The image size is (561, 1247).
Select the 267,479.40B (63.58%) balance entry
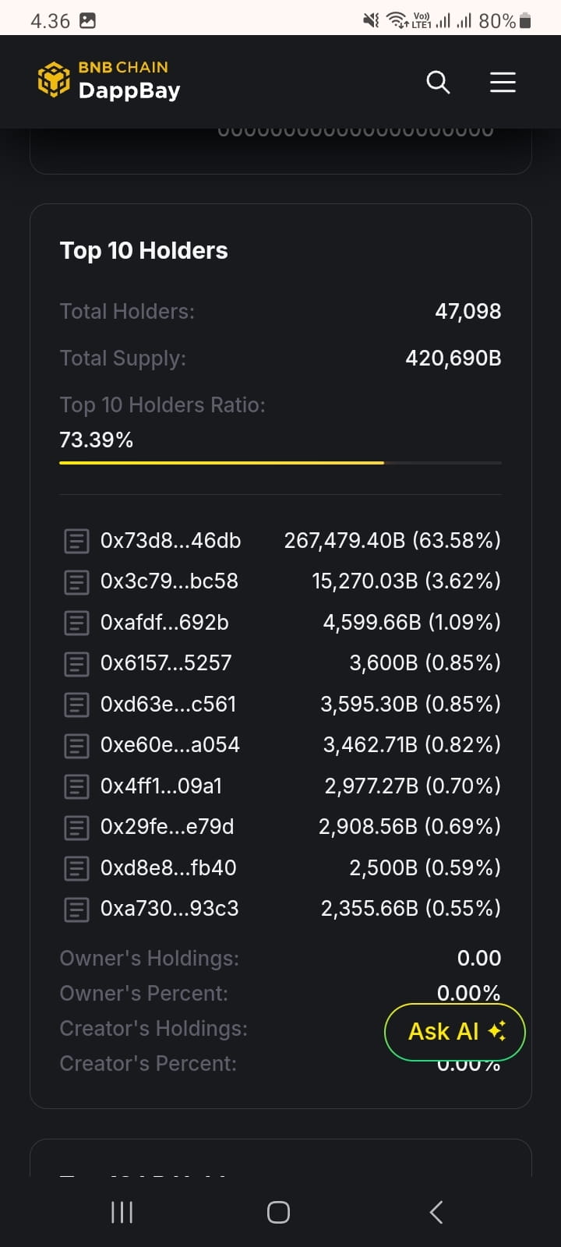click(x=393, y=541)
